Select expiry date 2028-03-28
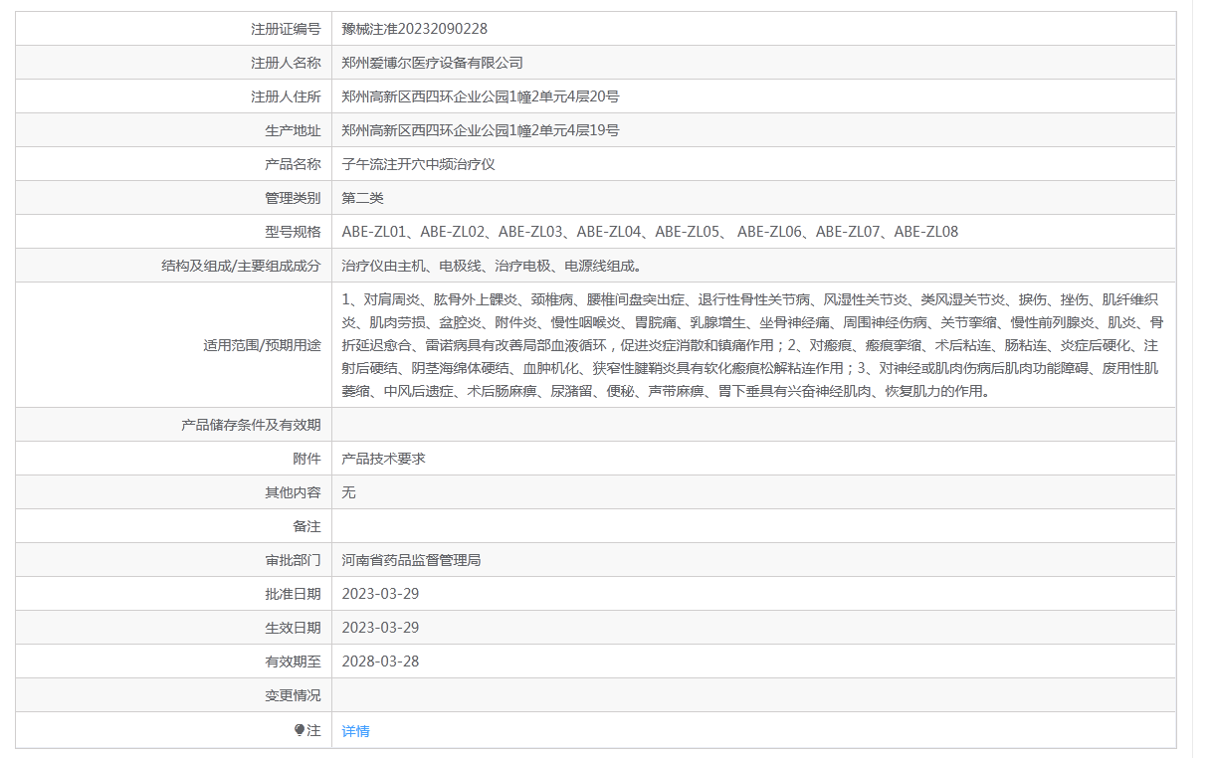This screenshot has height=758, width=1212. pos(380,662)
